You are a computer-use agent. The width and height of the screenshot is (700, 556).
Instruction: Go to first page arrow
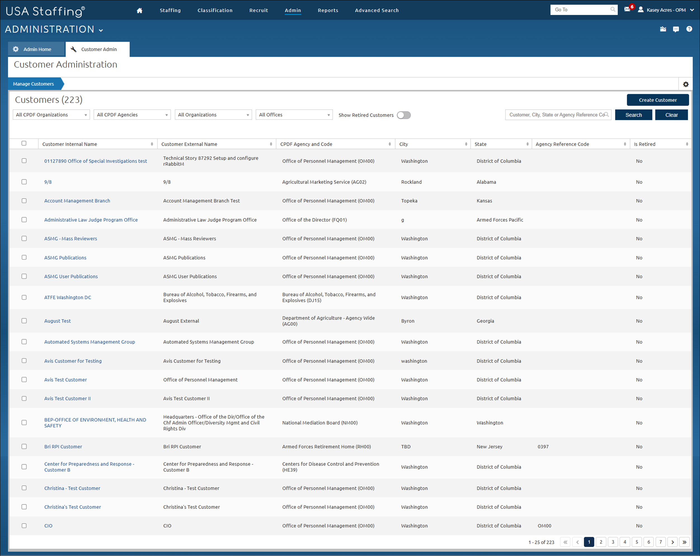[x=565, y=542]
